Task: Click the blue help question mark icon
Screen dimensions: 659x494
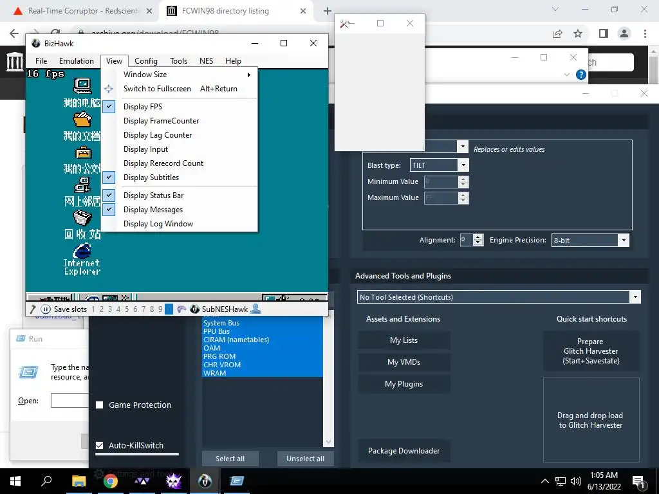Action: click(581, 75)
